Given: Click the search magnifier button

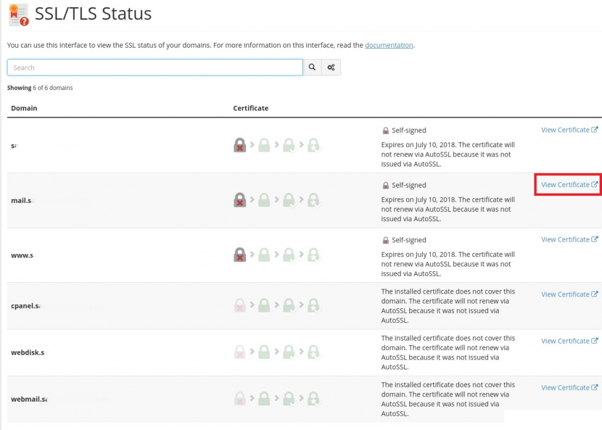Looking at the screenshot, I should (312, 68).
